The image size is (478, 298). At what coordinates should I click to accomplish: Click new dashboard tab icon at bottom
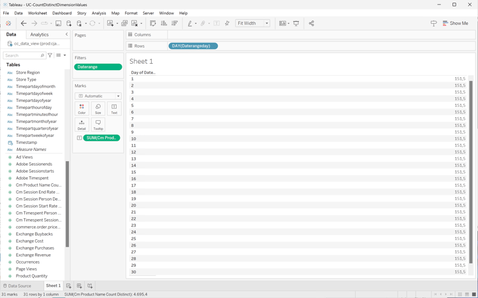point(79,286)
